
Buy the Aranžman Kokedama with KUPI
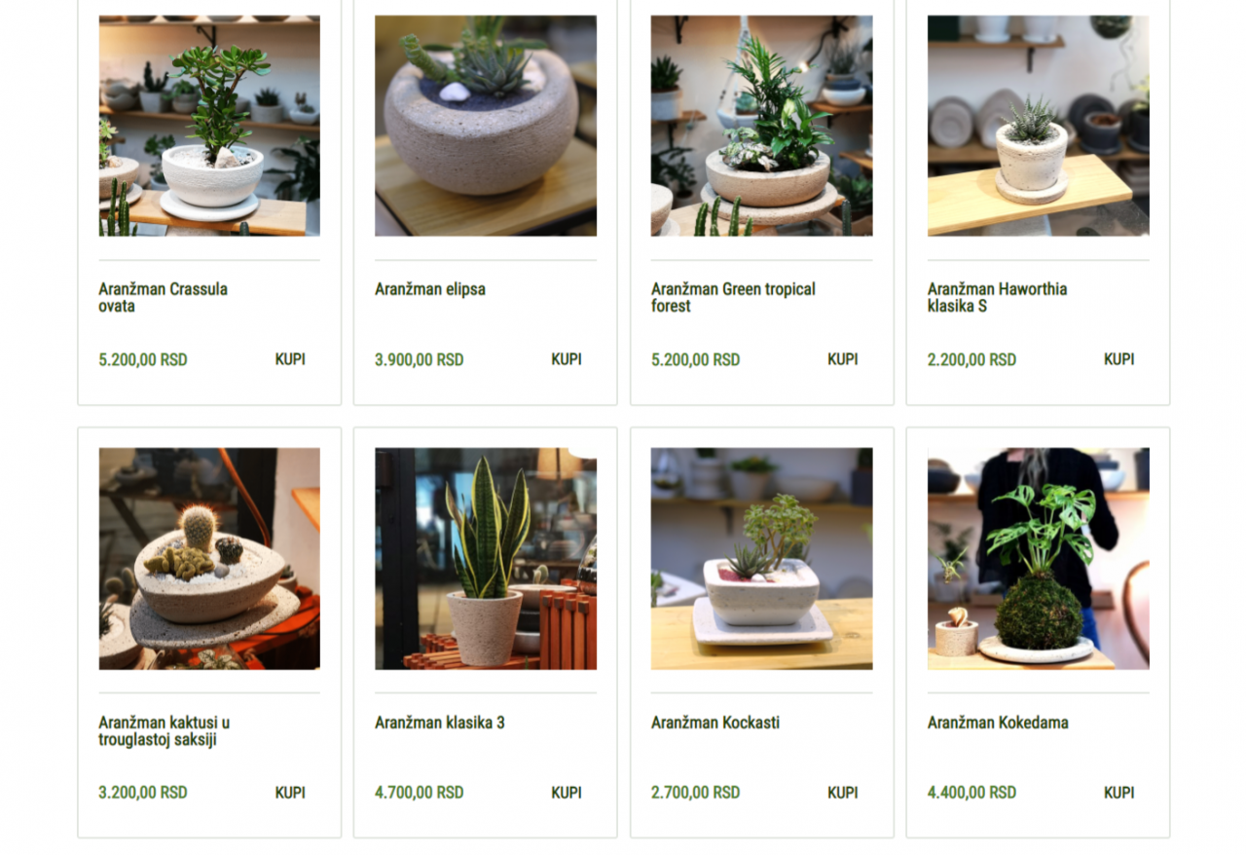click(x=1119, y=793)
